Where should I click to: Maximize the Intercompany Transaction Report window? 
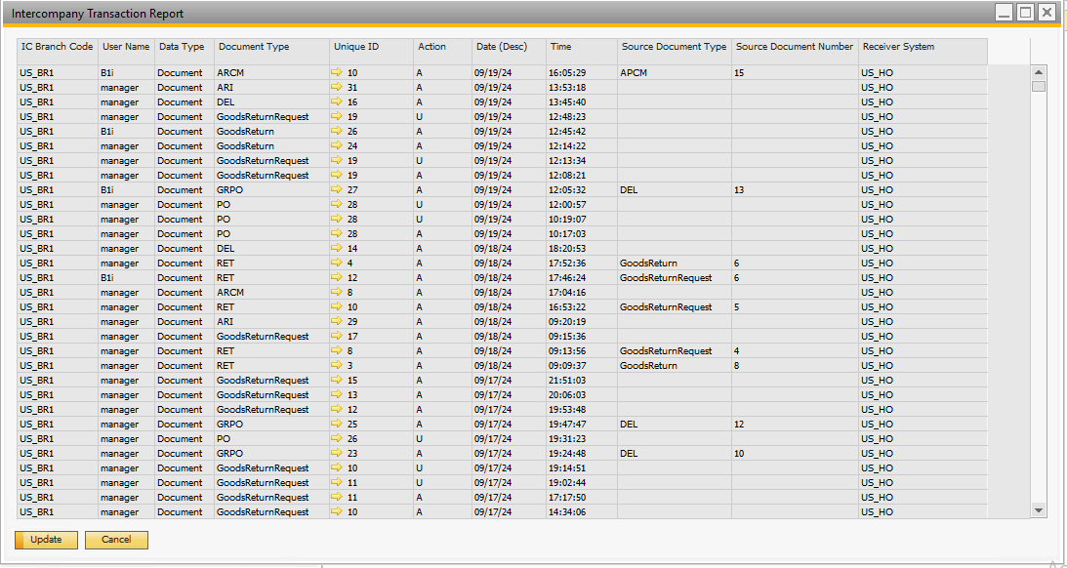pos(1025,13)
